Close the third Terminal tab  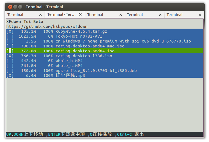(121, 15)
